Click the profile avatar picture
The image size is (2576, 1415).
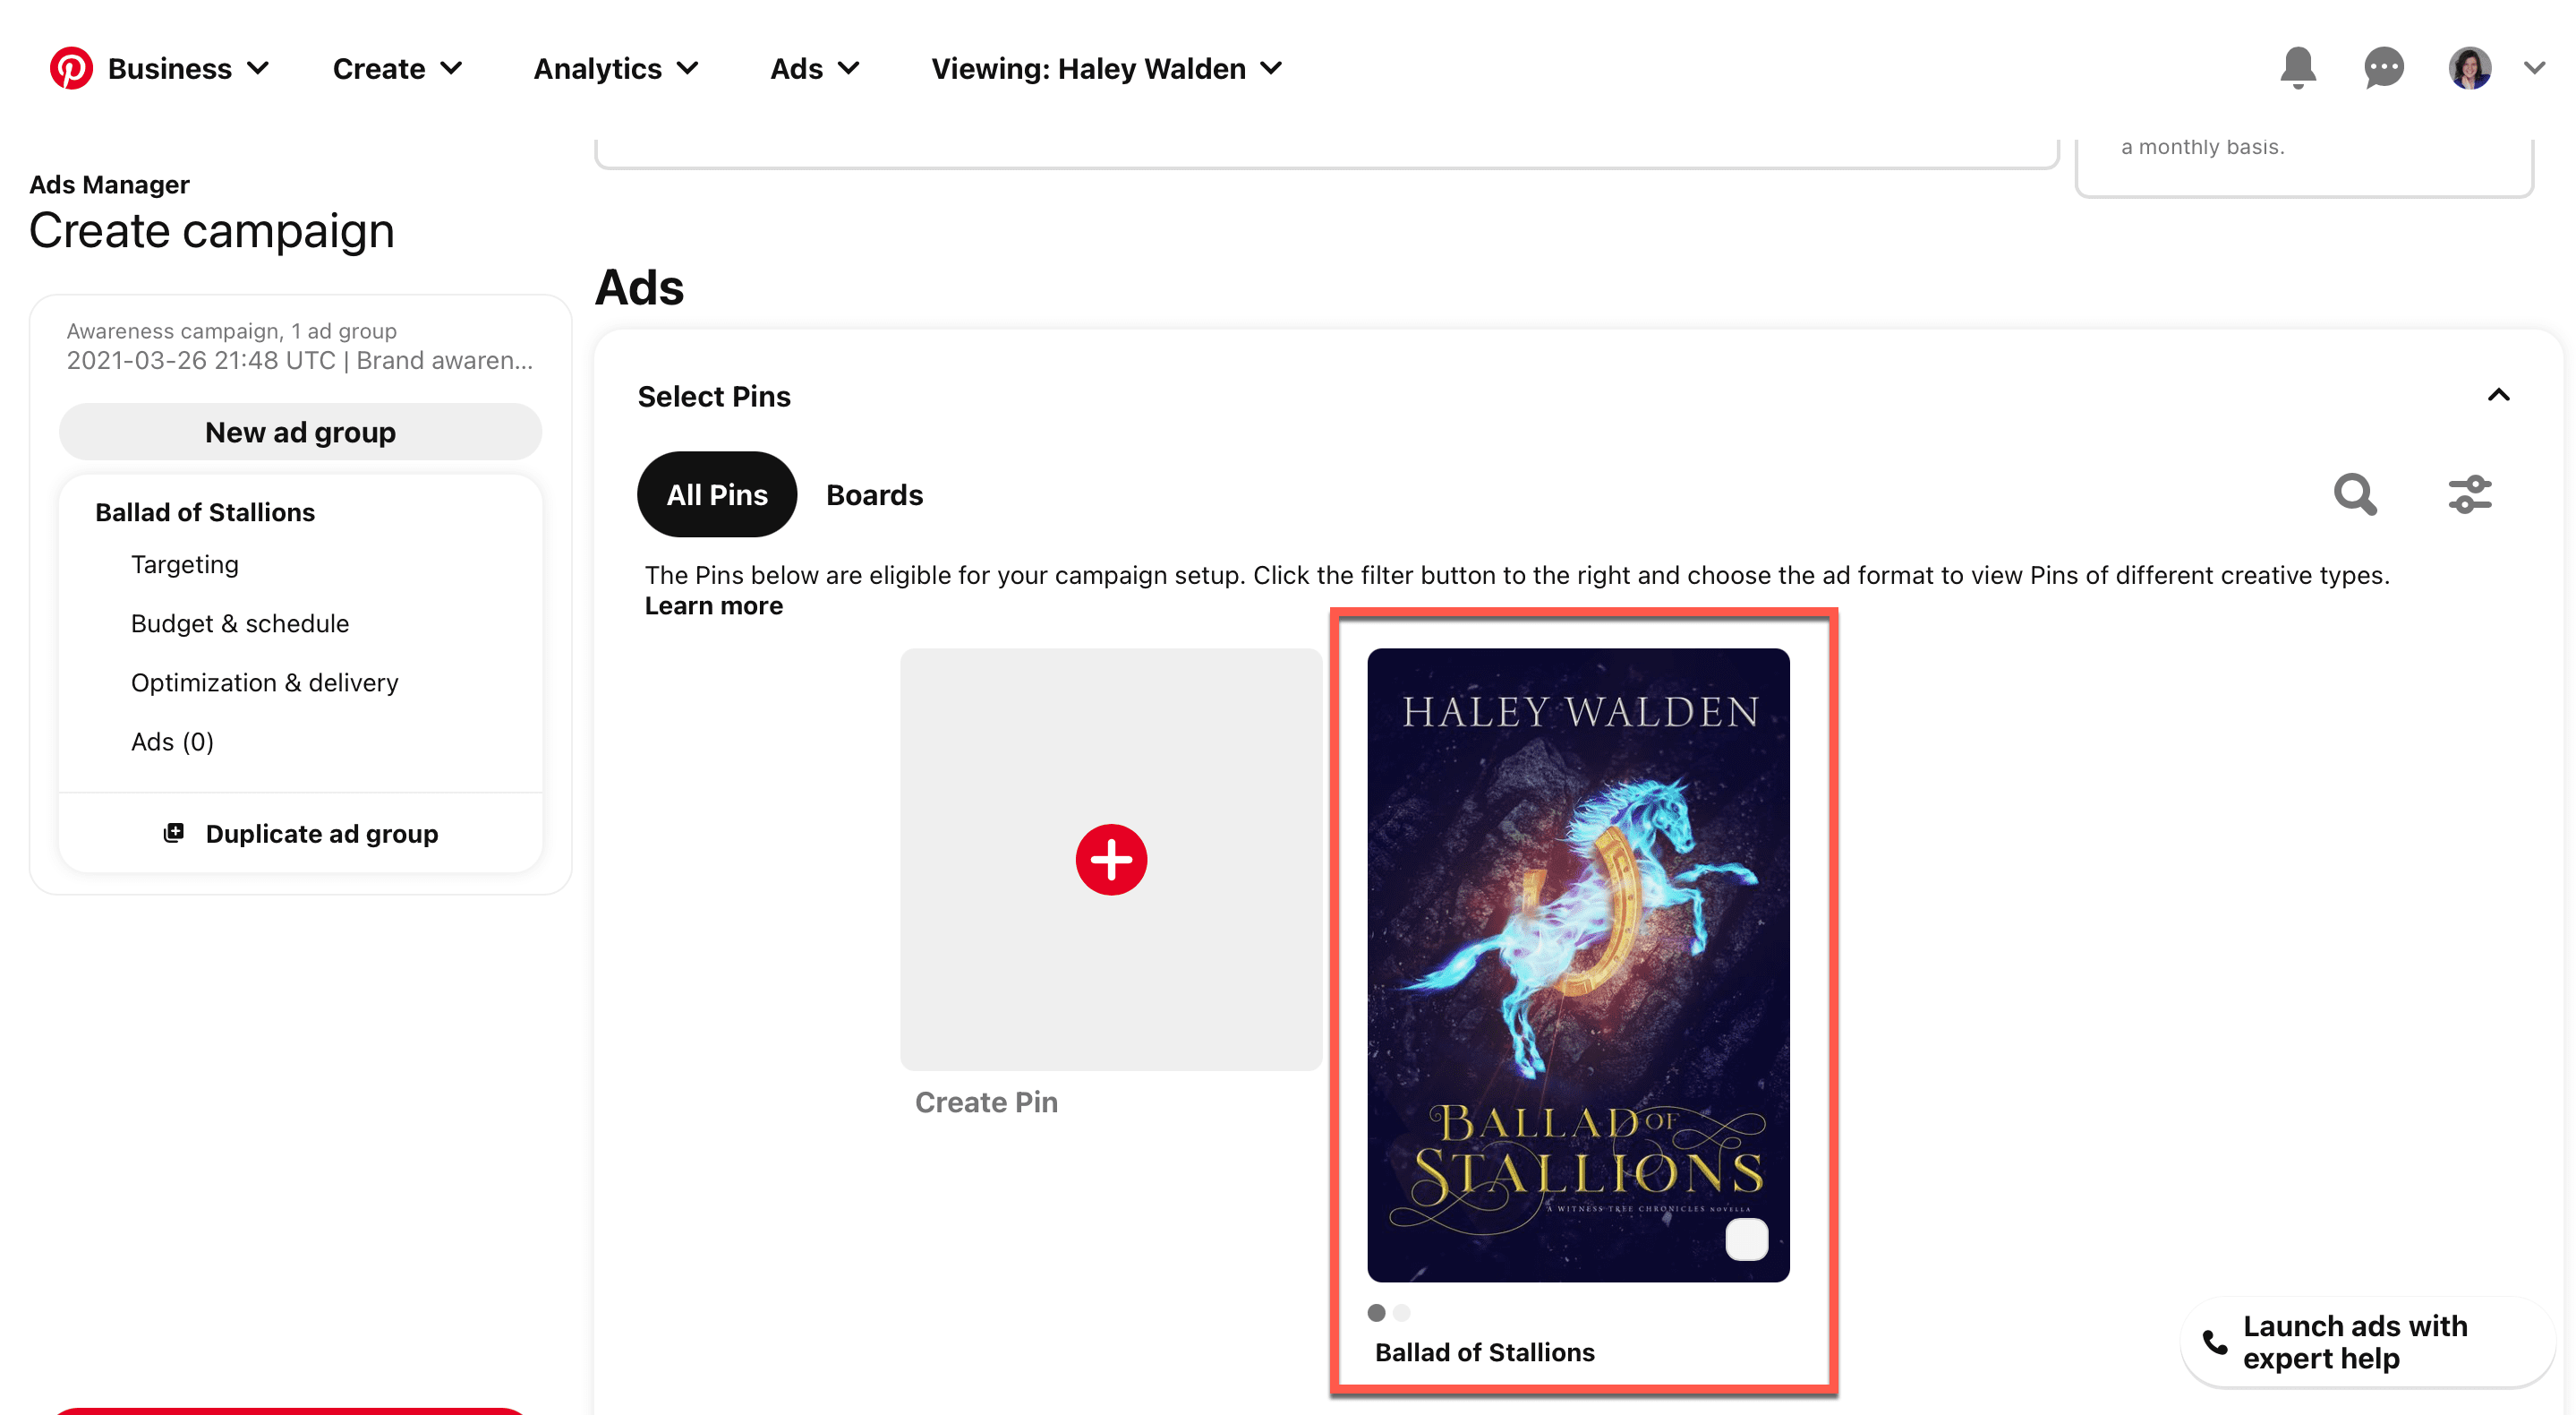[2469, 68]
